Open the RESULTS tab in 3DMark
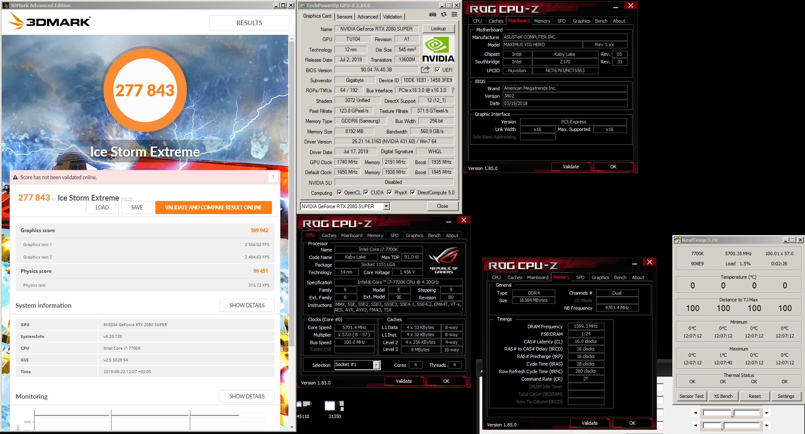The width and height of the screenshot is (805, 434). tap(249, 23)
